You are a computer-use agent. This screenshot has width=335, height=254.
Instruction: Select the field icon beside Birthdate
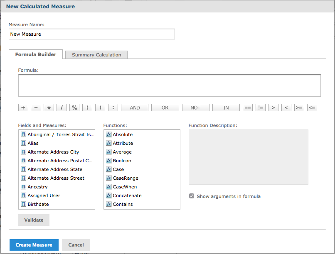[x=24, y=204]
